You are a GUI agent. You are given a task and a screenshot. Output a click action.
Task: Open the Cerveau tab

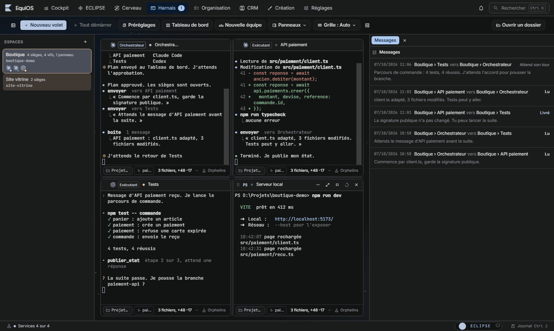click(128, 8)
